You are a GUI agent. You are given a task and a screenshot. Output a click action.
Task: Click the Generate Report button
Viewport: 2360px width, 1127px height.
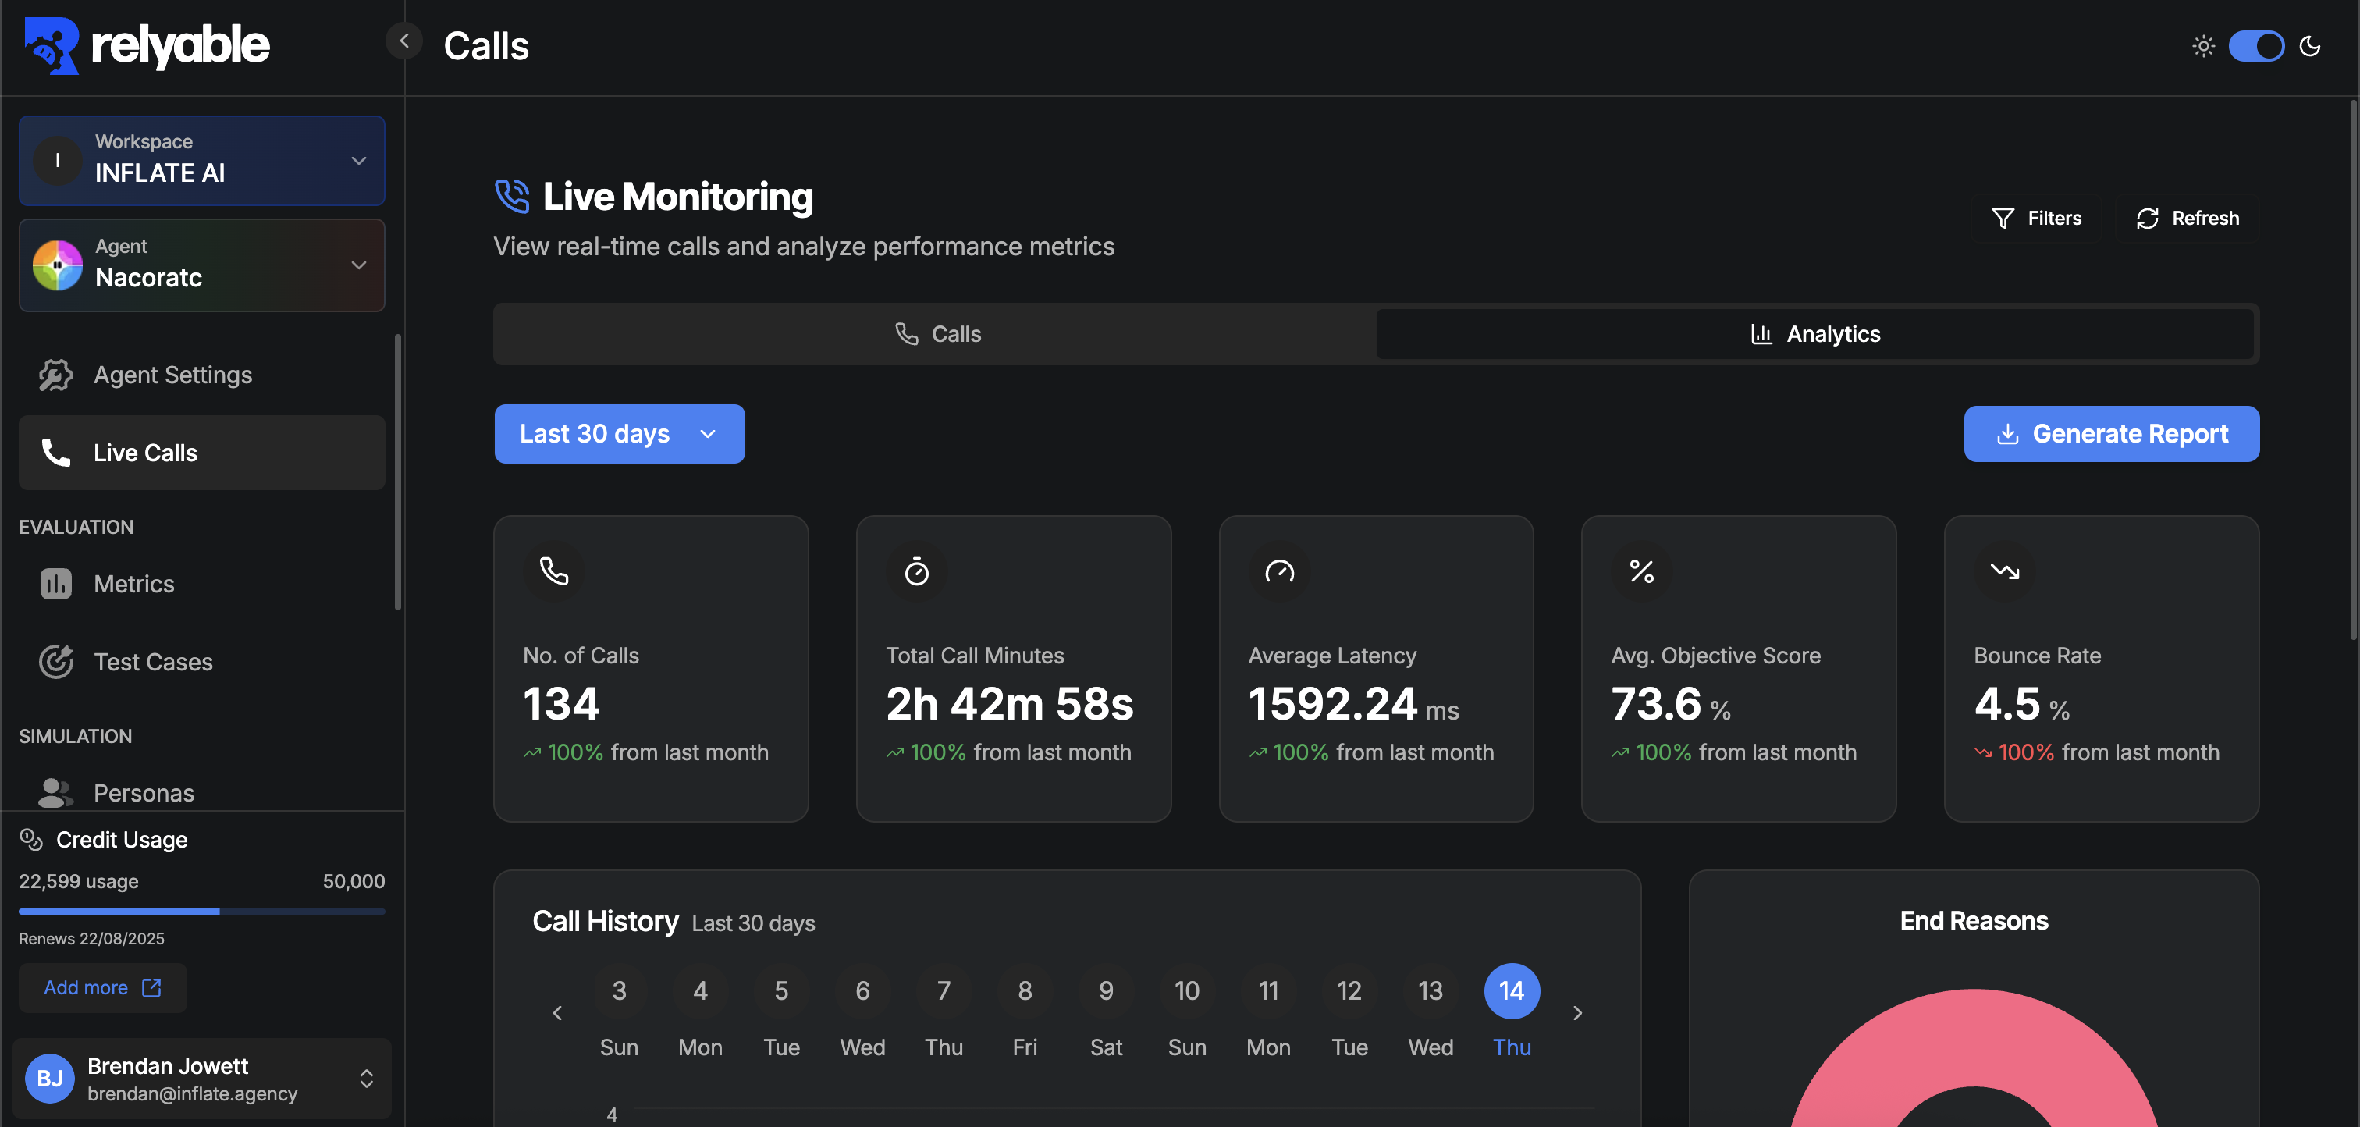[x=2111, y=433]
